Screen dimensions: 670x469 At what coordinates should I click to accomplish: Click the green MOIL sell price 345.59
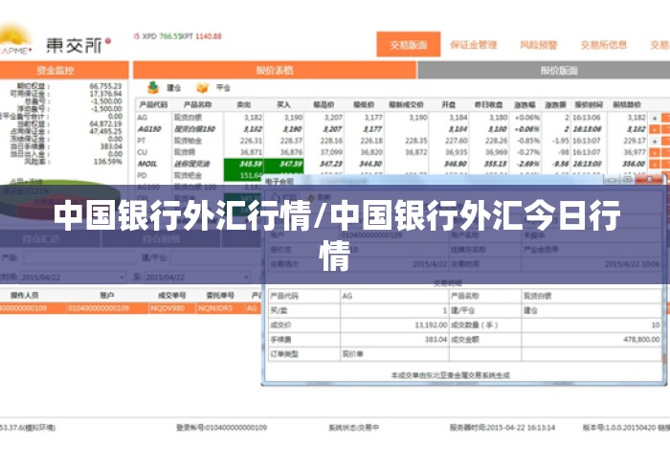[244, 164]
